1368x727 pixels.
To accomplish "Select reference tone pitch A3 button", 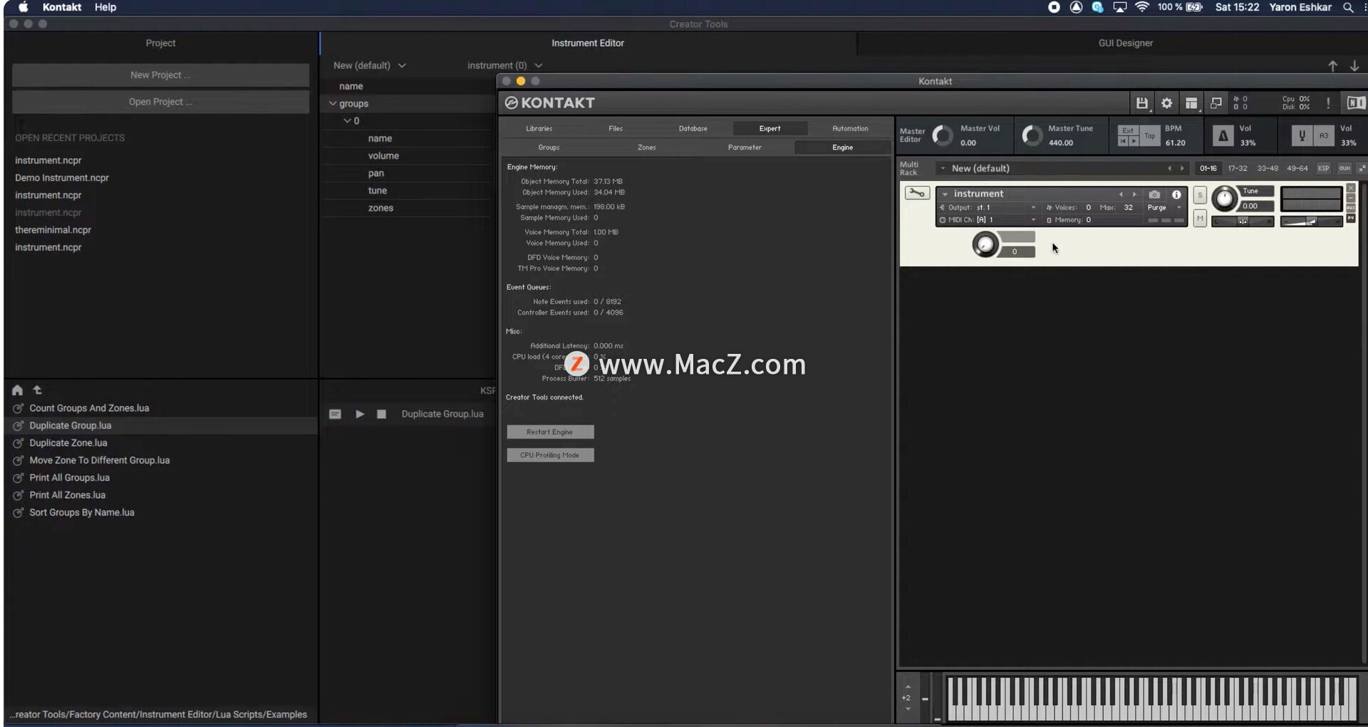I will coord(1323,135).
